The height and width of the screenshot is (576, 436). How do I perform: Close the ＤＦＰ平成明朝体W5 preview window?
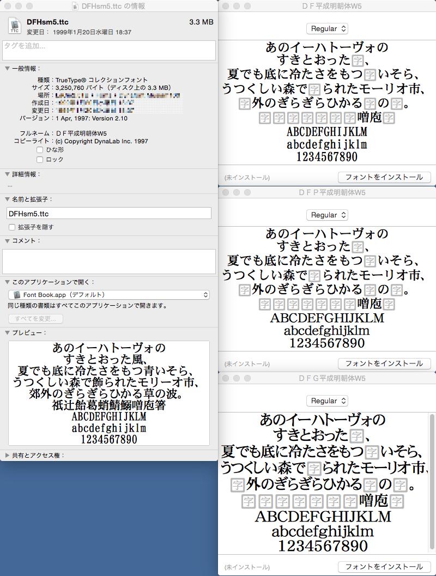[226, 192]
